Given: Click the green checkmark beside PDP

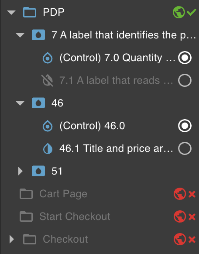Looking at the screenshot, I should pos(192,12).
